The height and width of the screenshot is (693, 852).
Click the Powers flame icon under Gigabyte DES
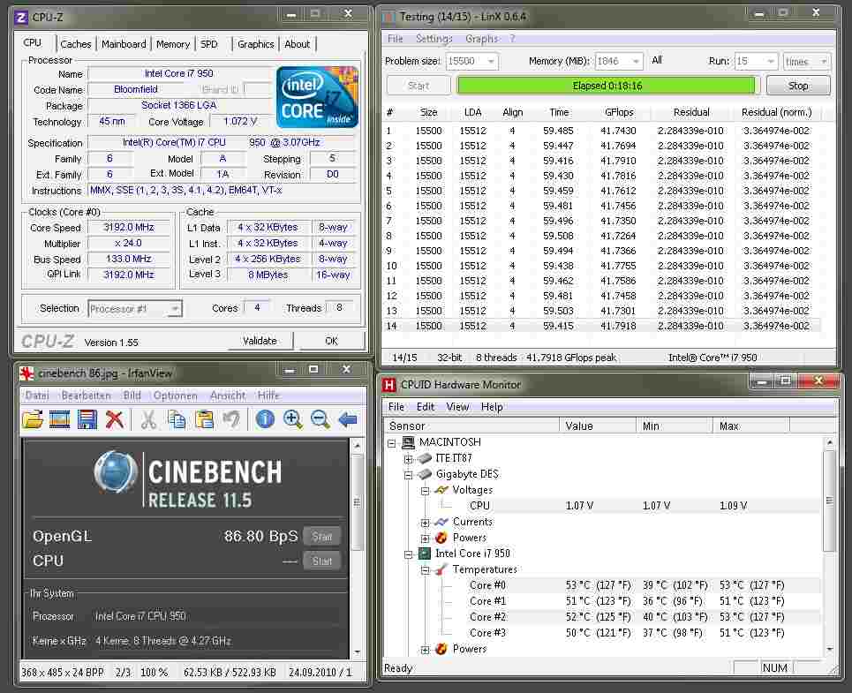tap(441, 538)
